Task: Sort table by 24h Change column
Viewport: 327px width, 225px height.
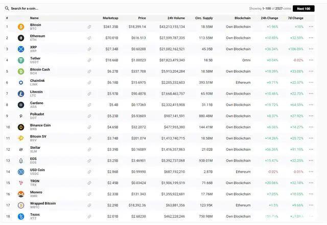Action: (x=269, y=18)
